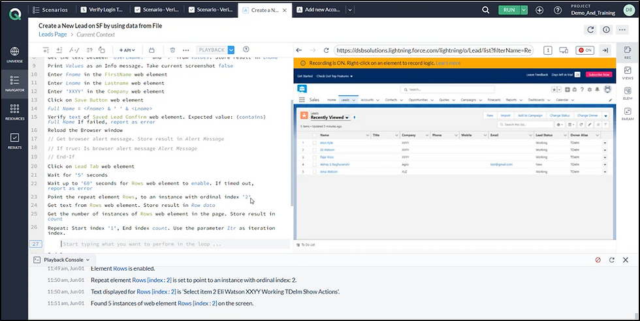Click the Subscribe Now button
640x321 pixels.
(600, 74)
